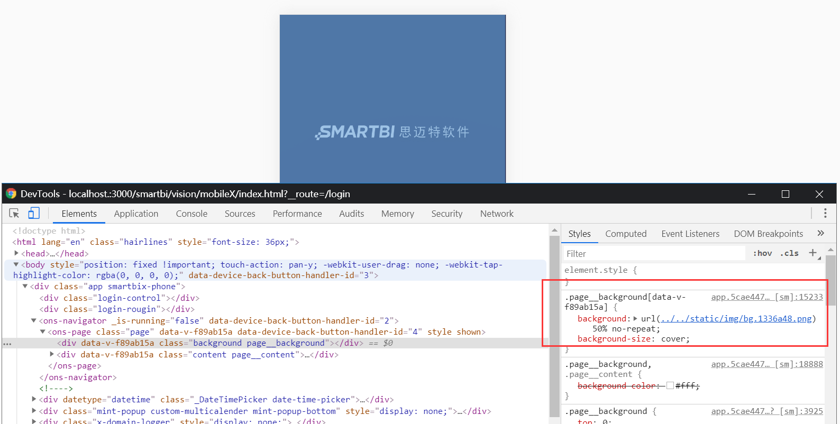Click the SMARTBI logo in page preview
Viewport: 840px width, 424px height.
(x=392, y=132)
